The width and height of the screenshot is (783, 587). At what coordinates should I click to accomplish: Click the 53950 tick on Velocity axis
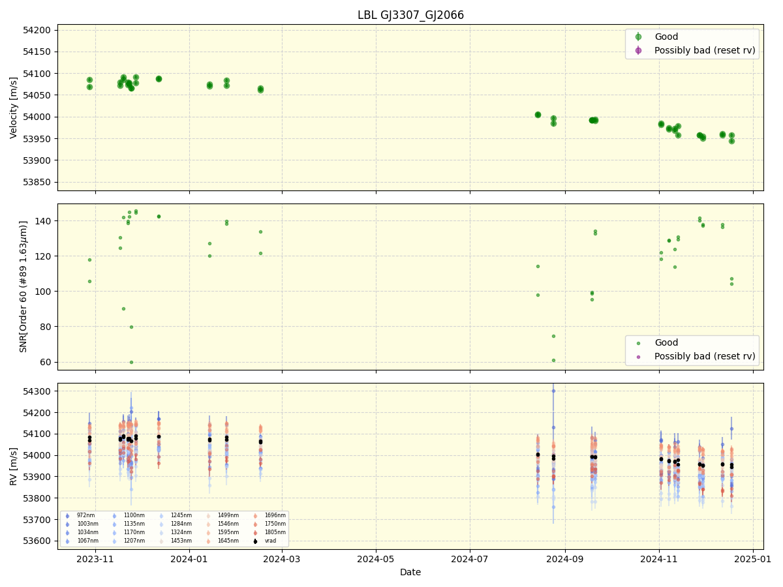click(x=38, y=139)
